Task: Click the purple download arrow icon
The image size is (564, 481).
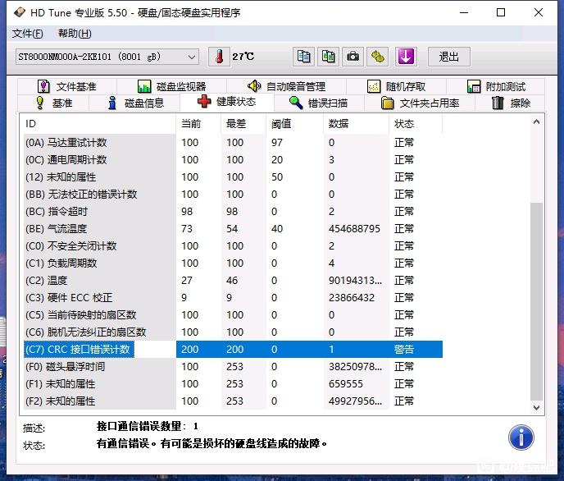Action: 406,57
